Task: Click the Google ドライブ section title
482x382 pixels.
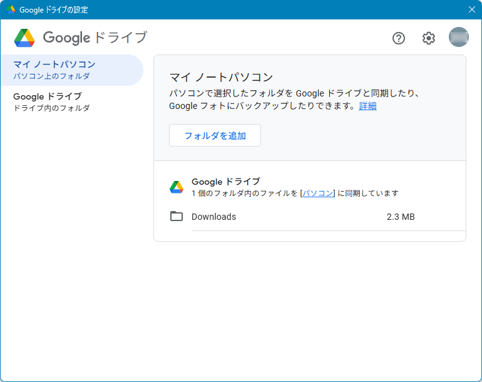Action: (226, 182)
